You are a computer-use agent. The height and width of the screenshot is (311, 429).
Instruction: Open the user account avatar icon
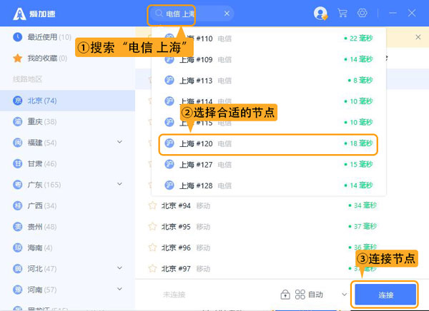coord(320,13)
